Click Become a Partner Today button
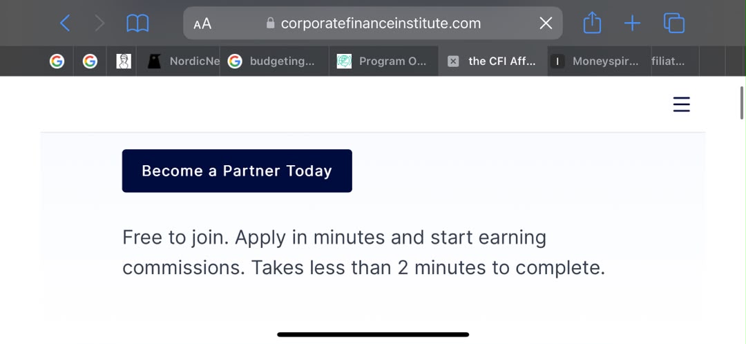 pos(237,171)
